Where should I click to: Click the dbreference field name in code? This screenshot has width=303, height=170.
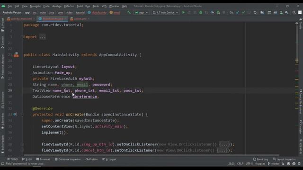[x=85, y=96]
